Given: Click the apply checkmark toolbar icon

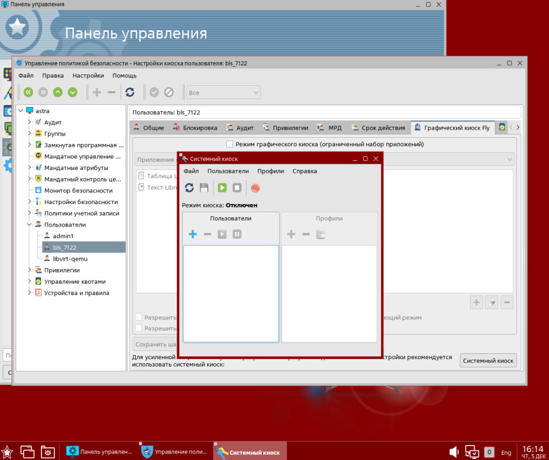Looking at the screenshot, I should pos(154,92).
